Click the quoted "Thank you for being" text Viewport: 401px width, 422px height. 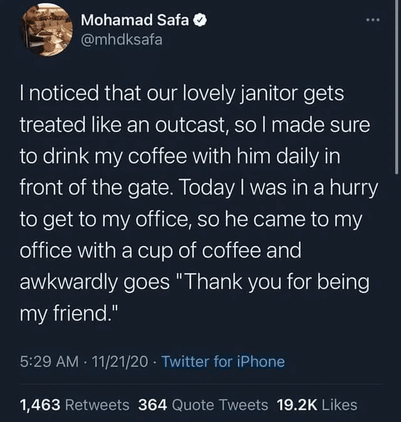click(275, 281)
